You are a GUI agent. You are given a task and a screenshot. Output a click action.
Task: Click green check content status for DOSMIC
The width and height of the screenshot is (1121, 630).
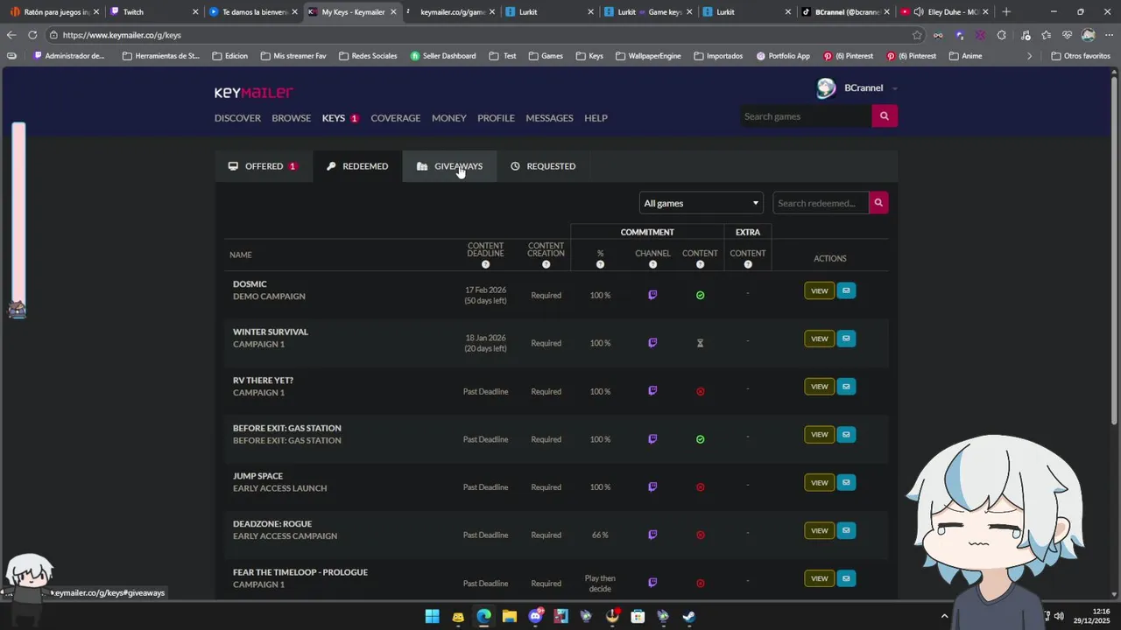(x=700, y=296)
